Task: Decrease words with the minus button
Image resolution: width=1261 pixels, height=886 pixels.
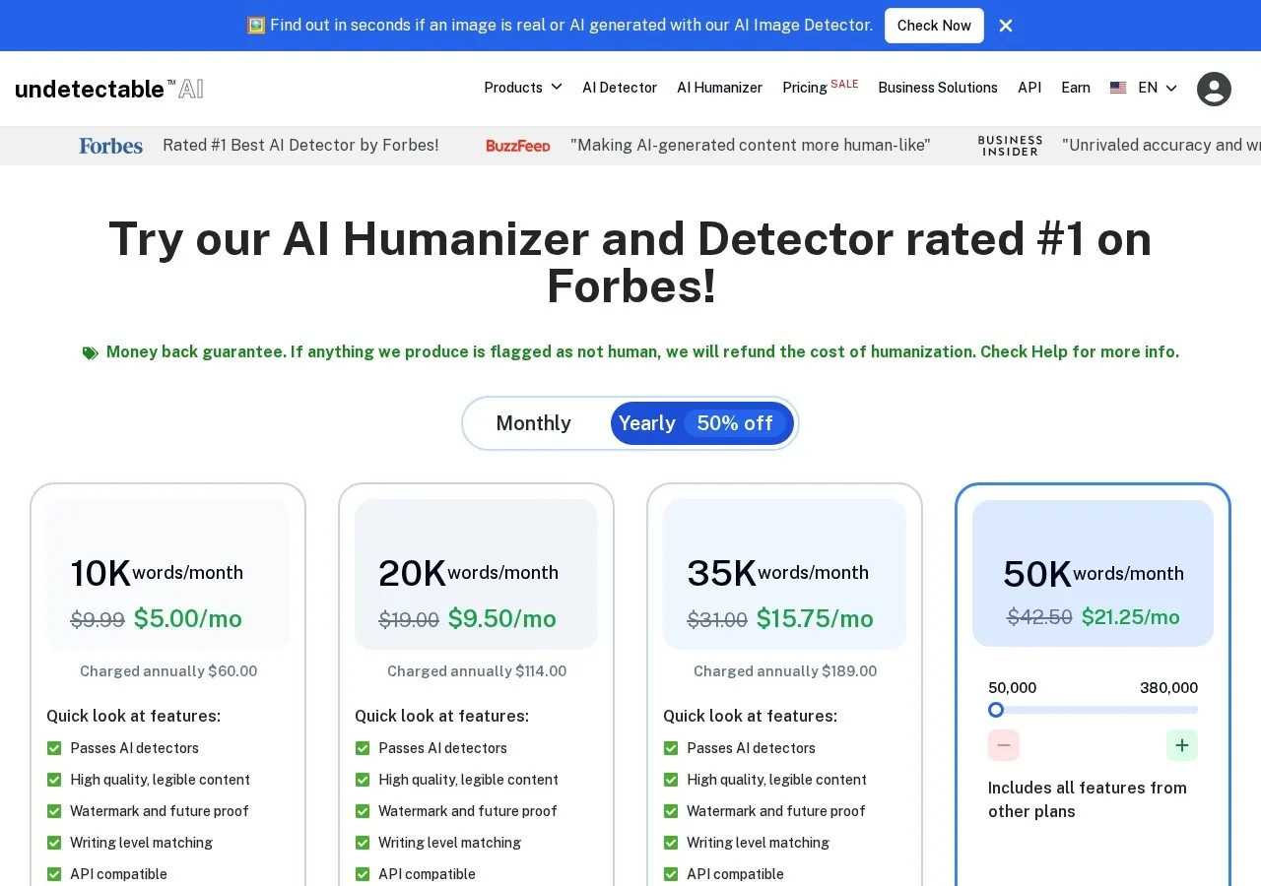Action: pos(1004,745)
